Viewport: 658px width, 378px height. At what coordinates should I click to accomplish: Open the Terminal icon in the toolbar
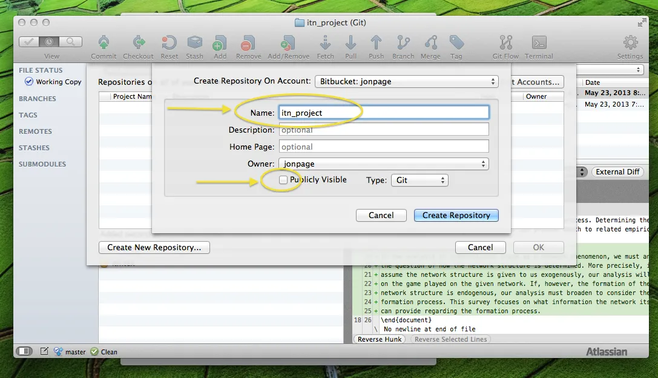(538, 45)
